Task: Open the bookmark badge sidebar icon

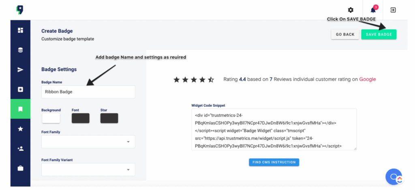Action: 20,109
